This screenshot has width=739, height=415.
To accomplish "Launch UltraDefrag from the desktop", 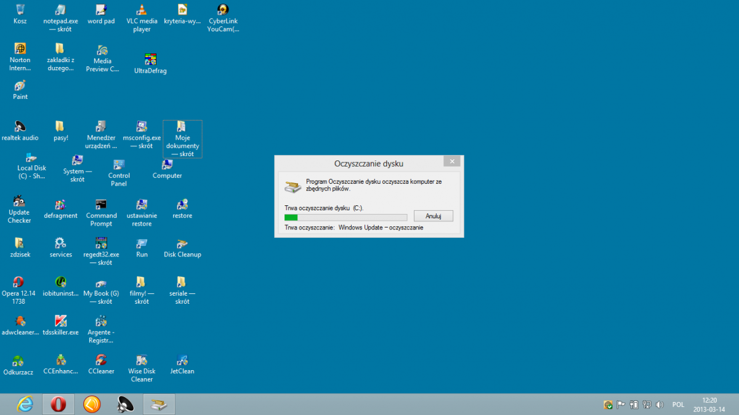I will (150, 60).
